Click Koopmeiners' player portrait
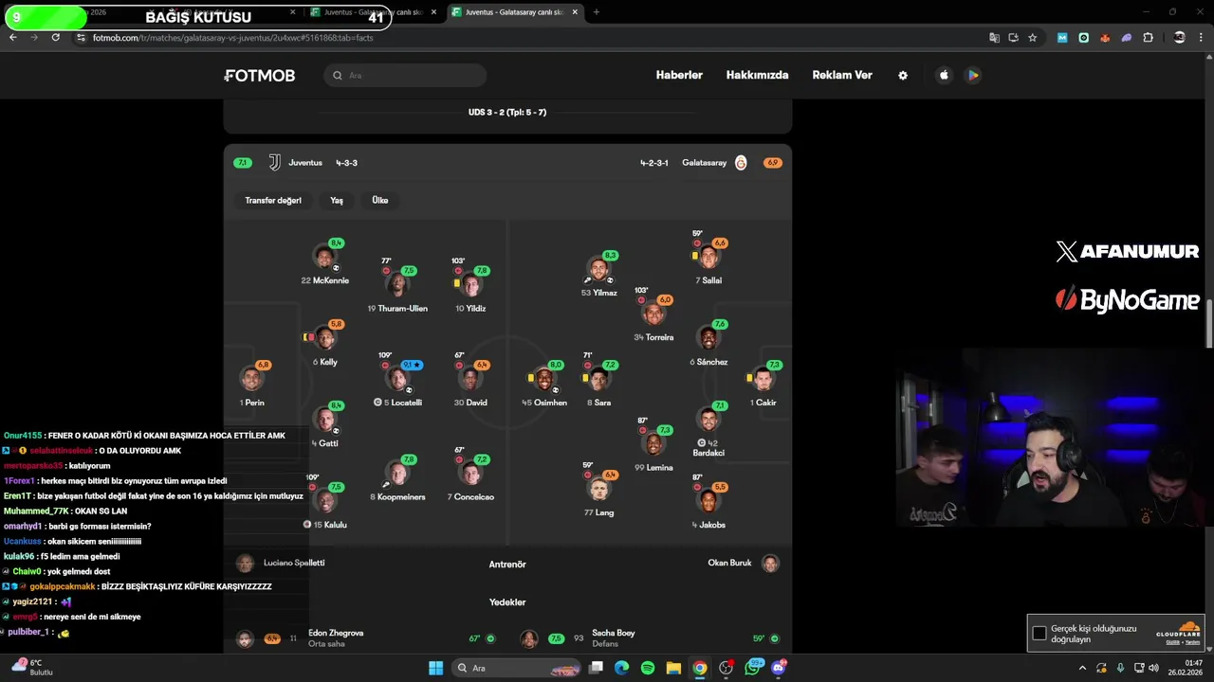The width and height of the screenshot is (1214, 682). 397,474
